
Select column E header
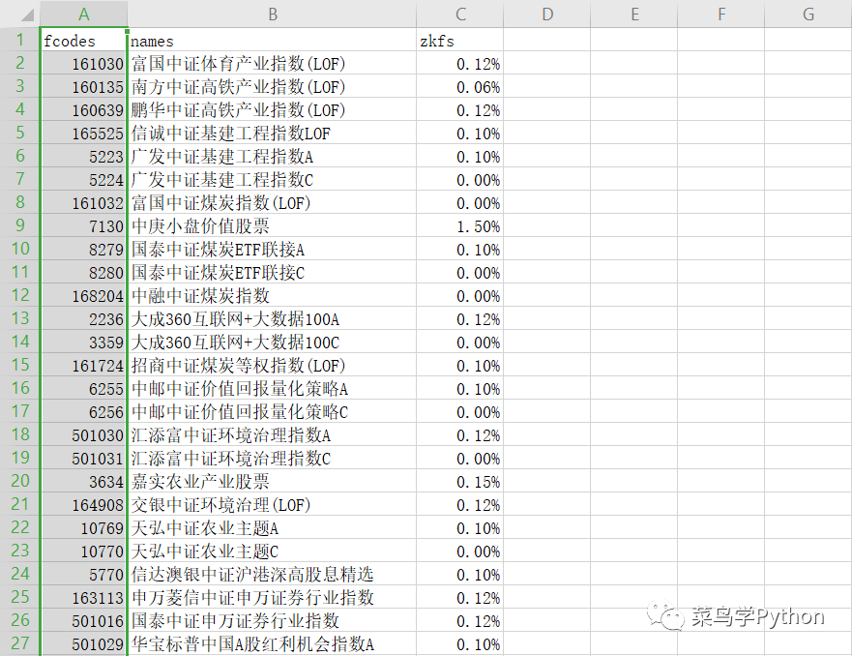point(634,15)
